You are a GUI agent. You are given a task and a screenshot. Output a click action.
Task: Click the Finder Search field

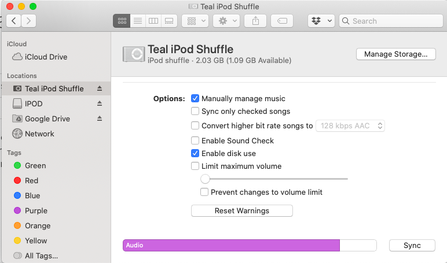pos(391,21)
